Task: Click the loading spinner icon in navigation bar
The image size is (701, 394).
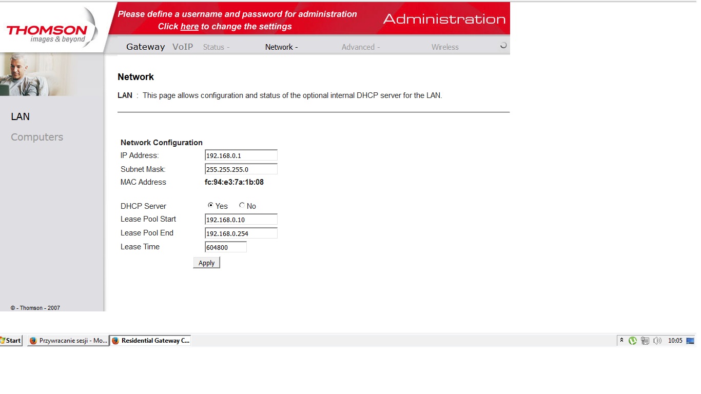Action: tap(503, 46)
